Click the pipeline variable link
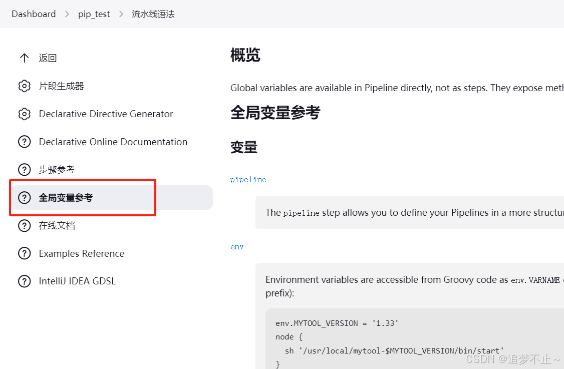564x369 pixels. coord(248,179)
